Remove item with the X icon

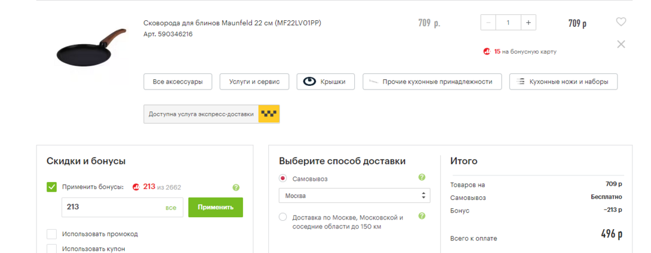(621, 44)
